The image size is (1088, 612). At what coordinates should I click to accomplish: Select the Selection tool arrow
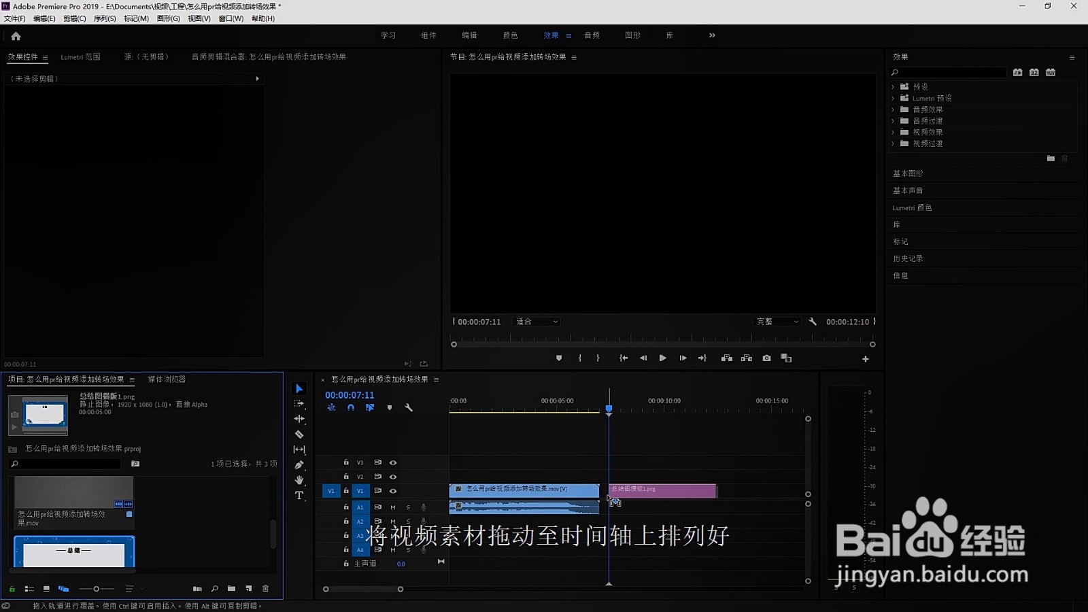coord(299,388)
